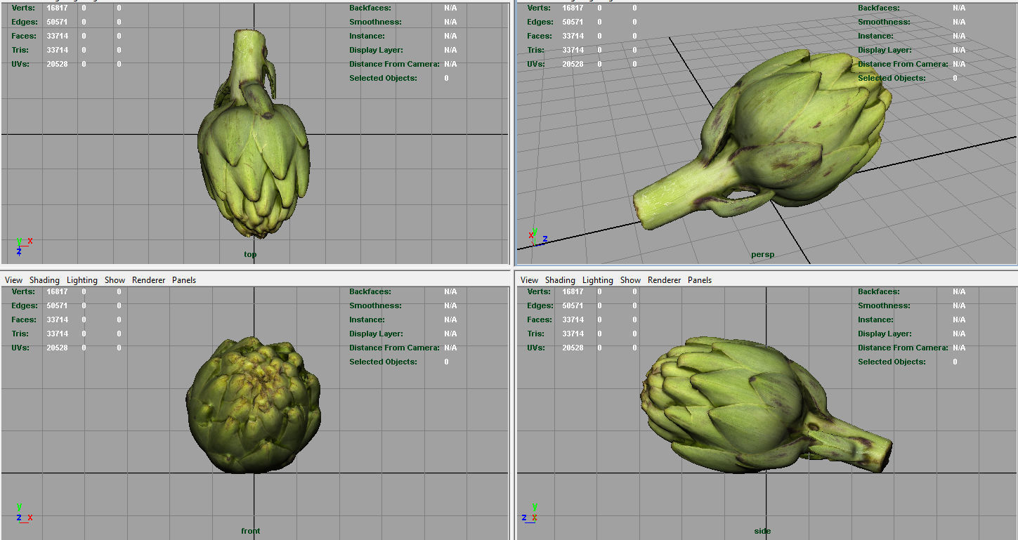Click 'Selected Objects:' label in front viewport
Viewport: 1018px width, 540px height.
(383, 362)
